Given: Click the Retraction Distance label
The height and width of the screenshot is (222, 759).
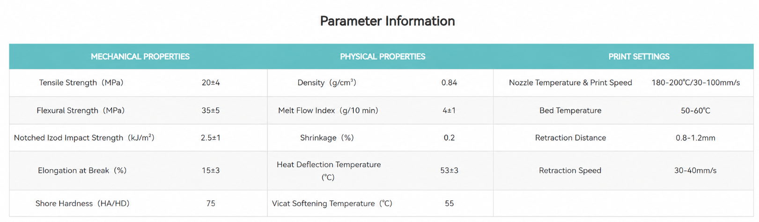Looking at the screenshot, I should [570, 138].
